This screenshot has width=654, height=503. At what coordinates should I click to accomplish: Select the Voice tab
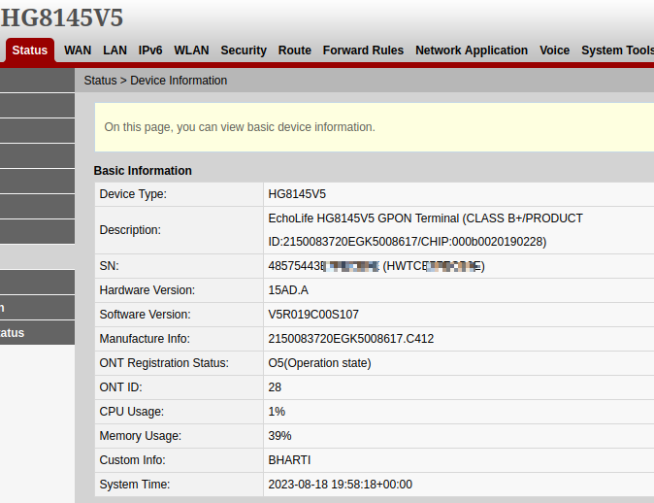tap(554, 50)
